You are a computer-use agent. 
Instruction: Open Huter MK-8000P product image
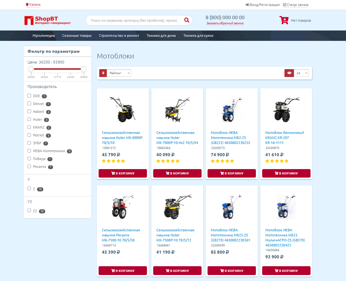(123, 110)
